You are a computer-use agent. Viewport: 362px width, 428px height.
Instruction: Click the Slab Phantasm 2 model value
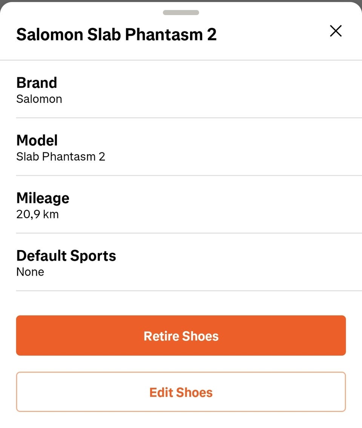pyautogui.click(x=61, y=157)
